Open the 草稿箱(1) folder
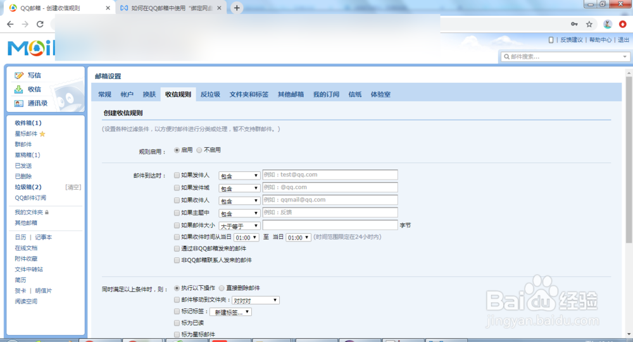This screenshot has height=342, width=633. point(27,155)
